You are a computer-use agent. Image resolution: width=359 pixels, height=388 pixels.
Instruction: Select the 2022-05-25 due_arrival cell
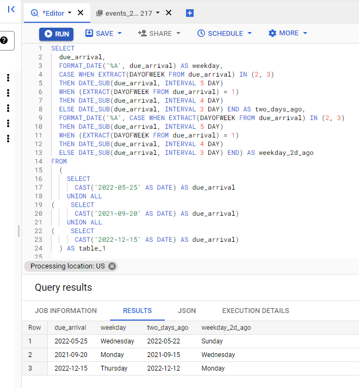(x=71, y=341)
